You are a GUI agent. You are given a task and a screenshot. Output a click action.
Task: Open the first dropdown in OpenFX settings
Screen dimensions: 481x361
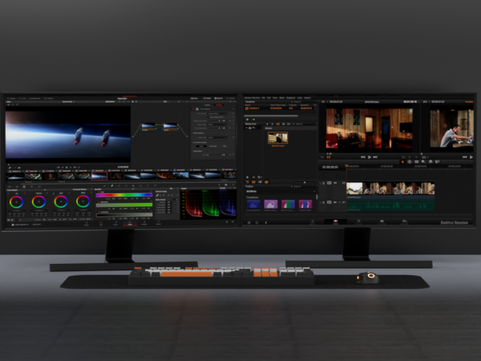click(217, 114)
